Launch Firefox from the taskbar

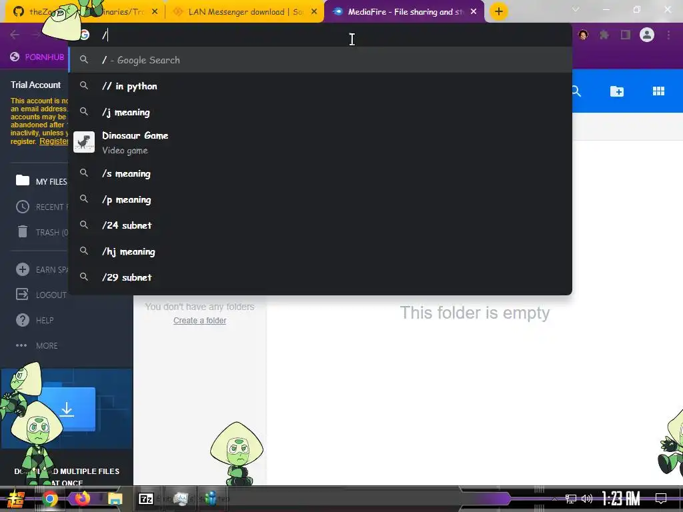click(82, 498)
